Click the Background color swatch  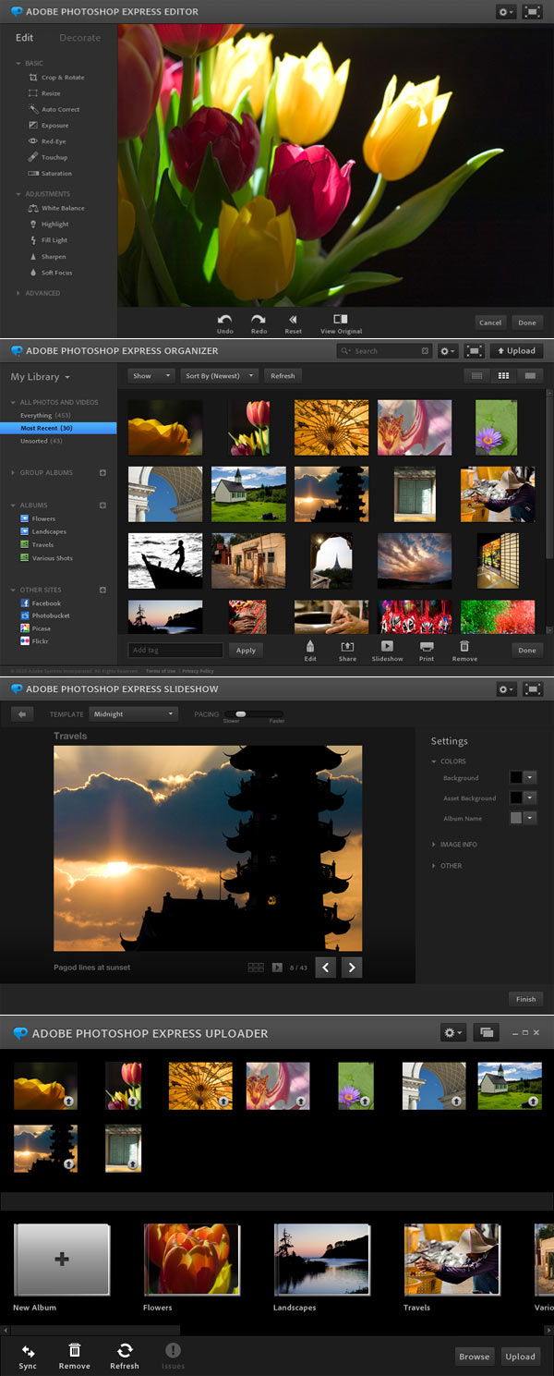point(516,778)
